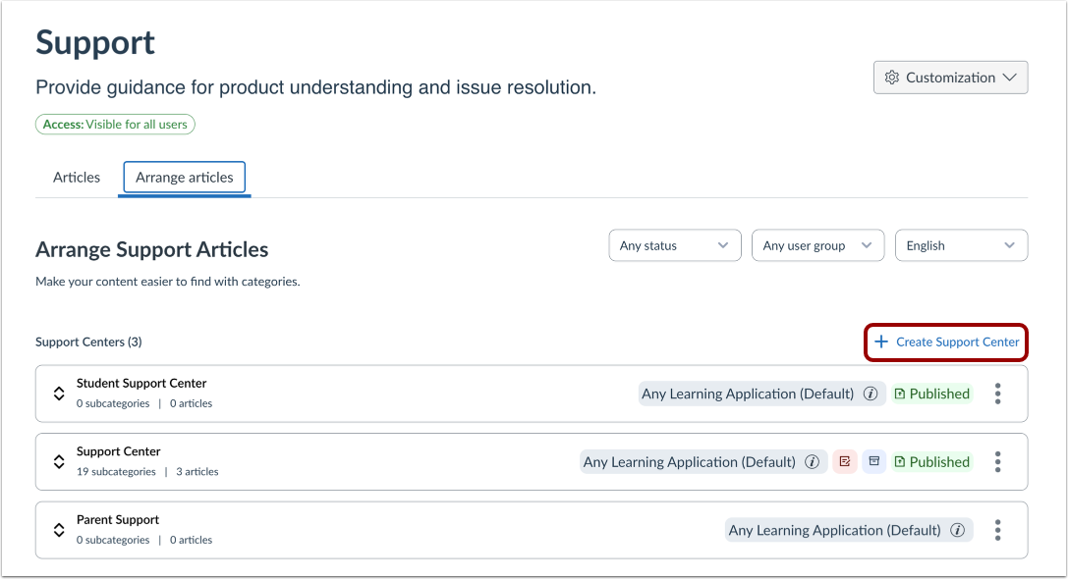1068x579 pixels.
Task: Open the Any status filter dropdown
Action: [x=674, y=245]
